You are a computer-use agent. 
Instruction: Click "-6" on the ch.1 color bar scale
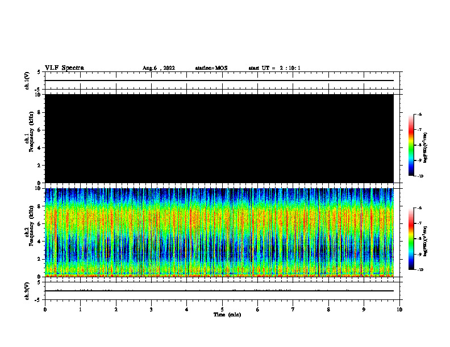coord(419,115)
